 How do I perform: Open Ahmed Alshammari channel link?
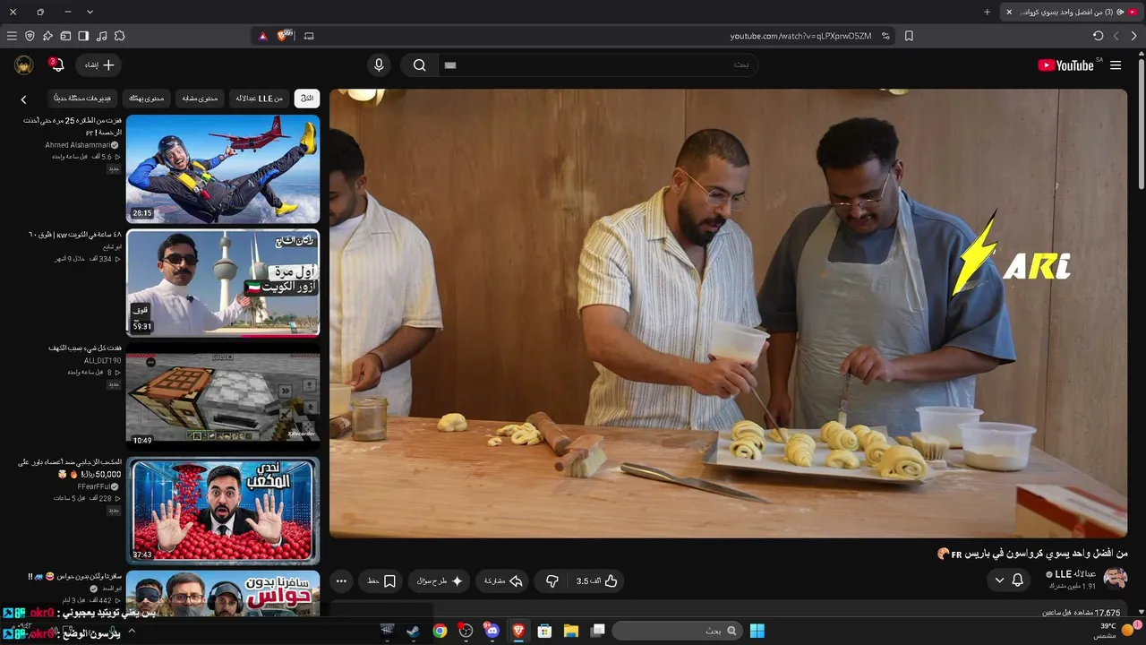pyautogui.click(x=81, y=145)
